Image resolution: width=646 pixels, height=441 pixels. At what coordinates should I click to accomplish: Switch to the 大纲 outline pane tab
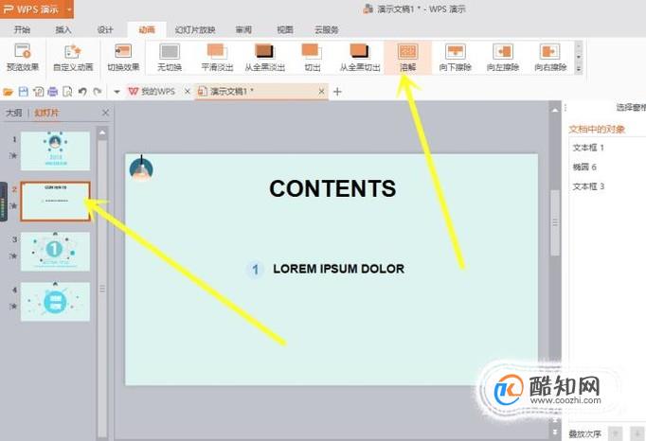click(13, 113)
